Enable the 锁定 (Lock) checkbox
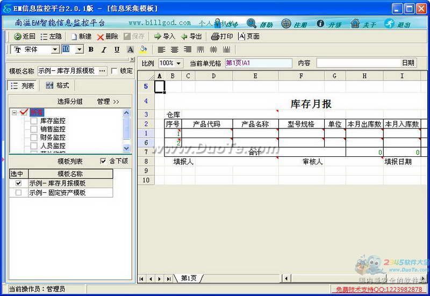Viewport: 430px width, 296px height. (x=114, y=71)
